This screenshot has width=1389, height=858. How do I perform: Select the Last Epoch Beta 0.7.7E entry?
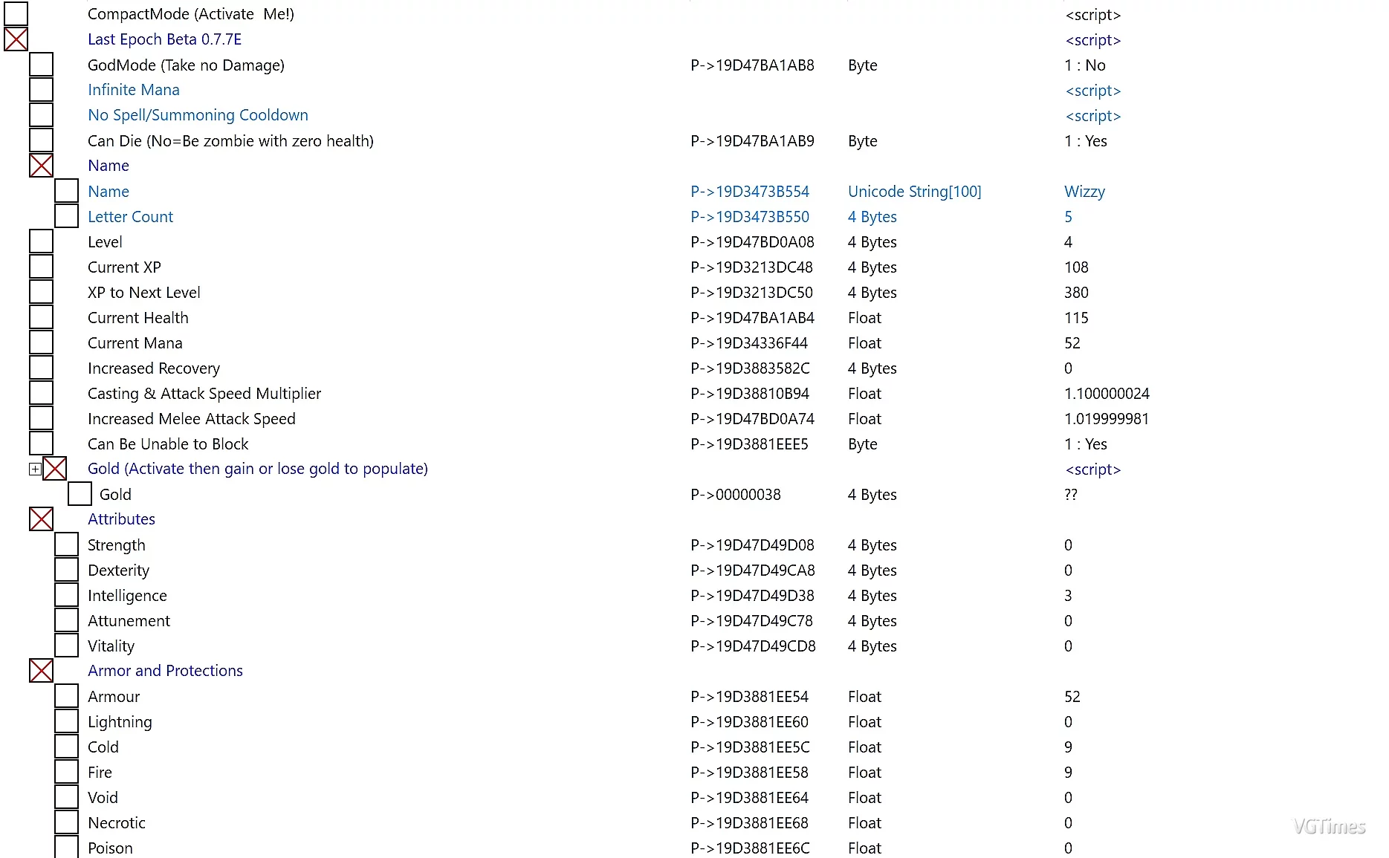click(x=164, y=39)
